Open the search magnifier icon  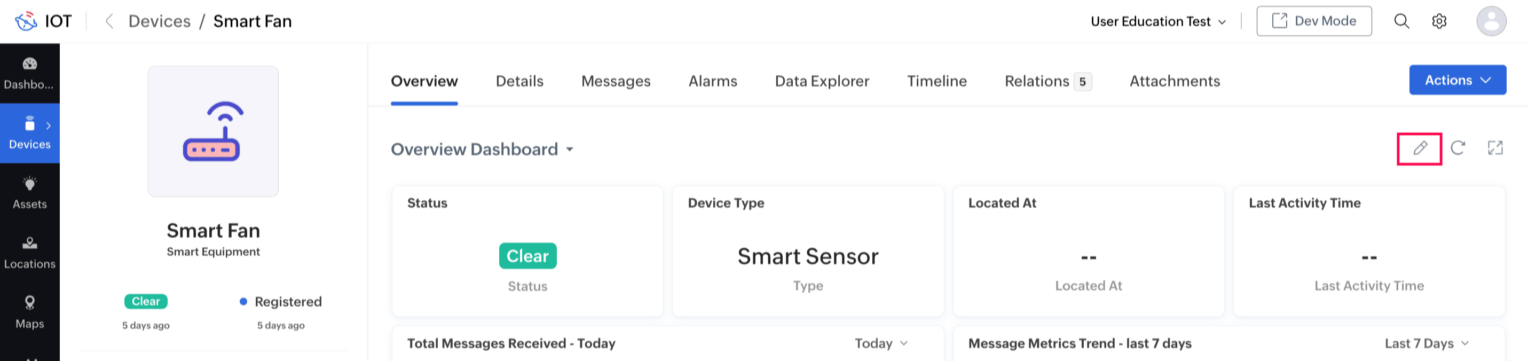coord(1401,21)
